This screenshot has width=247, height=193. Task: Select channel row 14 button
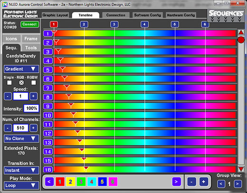pyautogui.click(x=48, y=152)
